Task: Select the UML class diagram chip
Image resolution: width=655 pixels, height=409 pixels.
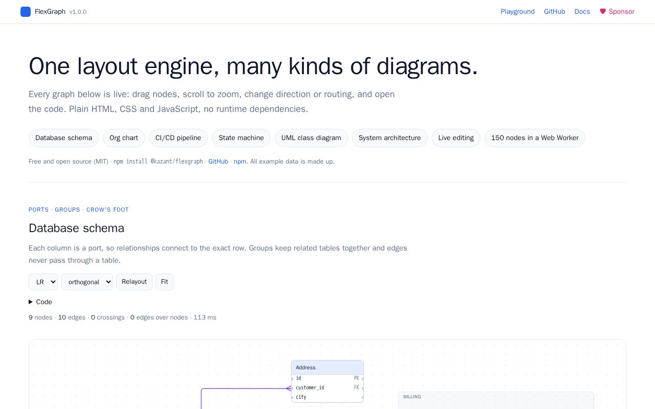Action: point(311,138)
